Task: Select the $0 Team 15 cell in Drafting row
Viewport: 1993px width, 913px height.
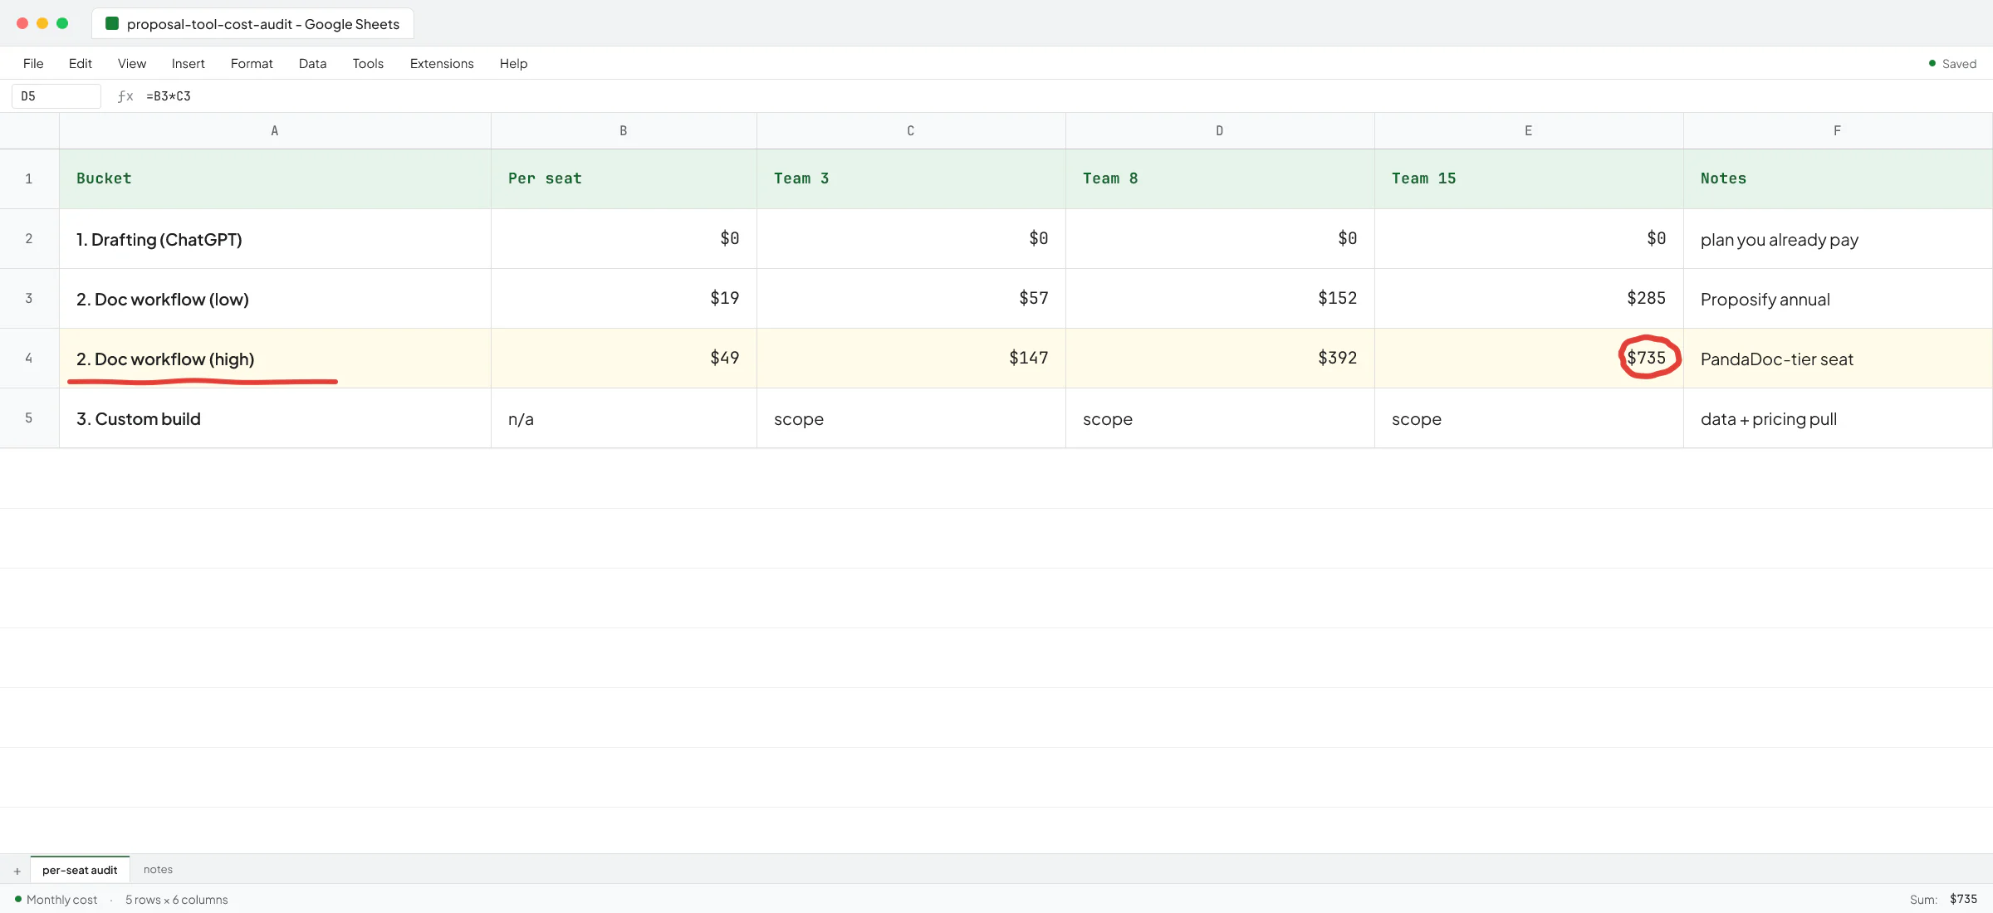Action: pyautogui.click(x=1529, y=238)
